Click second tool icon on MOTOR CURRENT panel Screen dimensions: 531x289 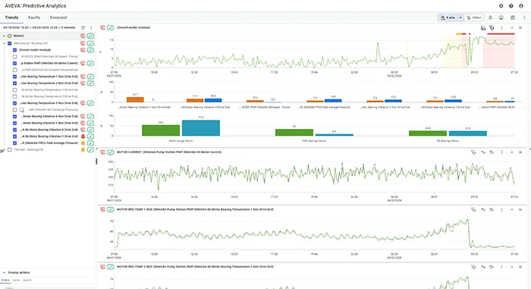click(x=483, y=152)
